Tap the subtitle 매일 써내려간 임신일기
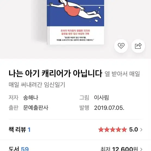The width and height of the screenshot is (151, 151). click(x=37, y=85)
